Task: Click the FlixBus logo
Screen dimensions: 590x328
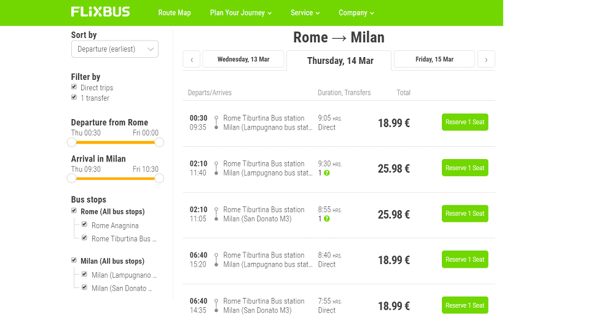Action: click(x=100, y=12)
